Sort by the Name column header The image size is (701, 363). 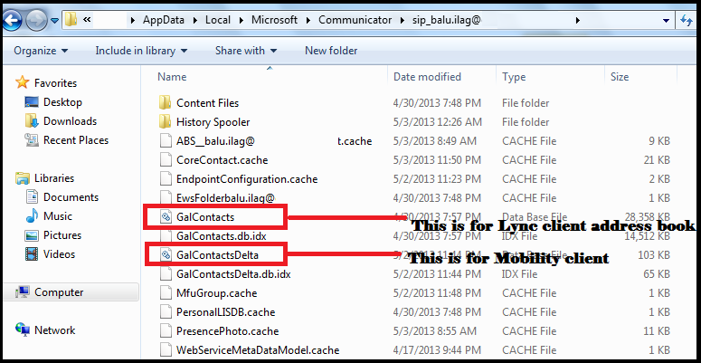coord(172,77)
